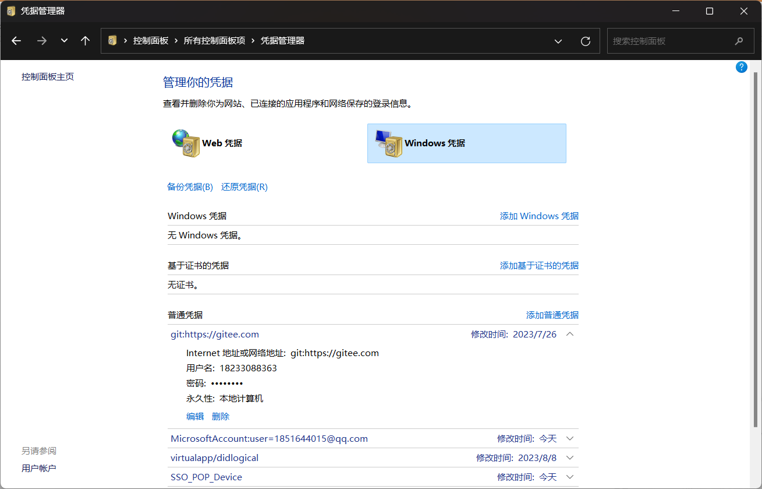
Task: Click the forward navigation arrow
Action: pyautogui.click(x=41, y=41)
